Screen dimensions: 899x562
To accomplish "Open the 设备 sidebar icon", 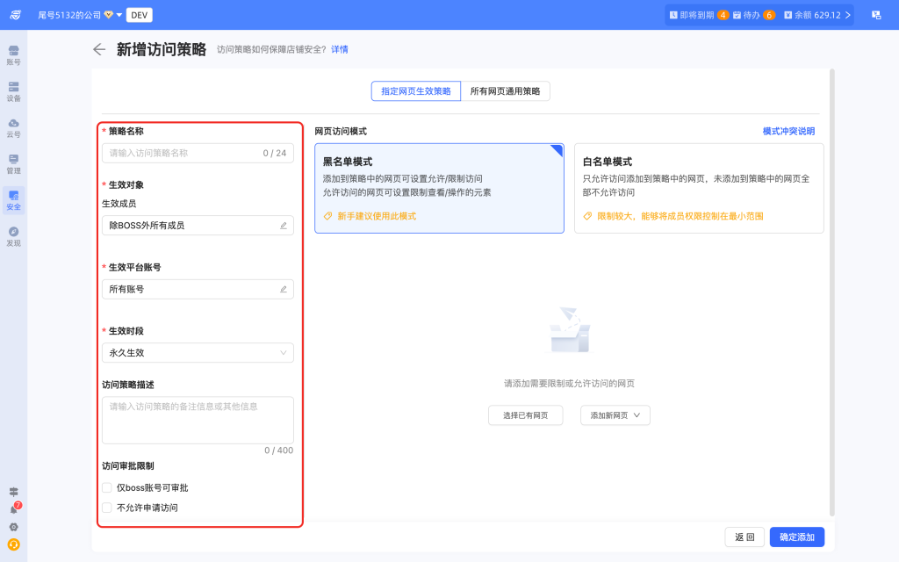I will point(13,90).
